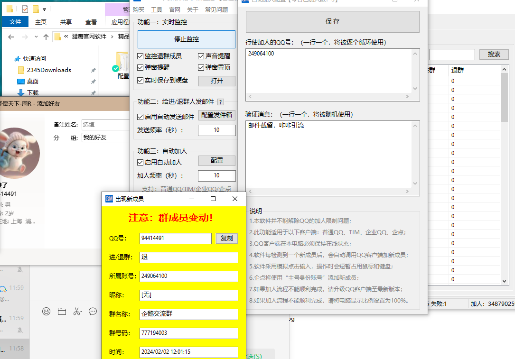Click the folder icon in the address bar

pyautogui.click(x=58, y=37)
